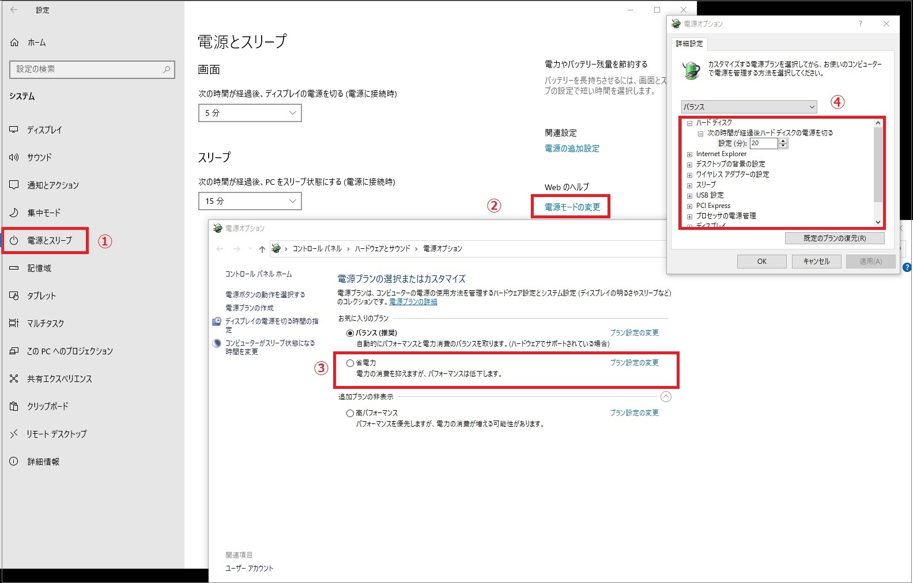Open the Display (ディスプレイ) settings icon

pyautogui.click(x=14, y=130)
